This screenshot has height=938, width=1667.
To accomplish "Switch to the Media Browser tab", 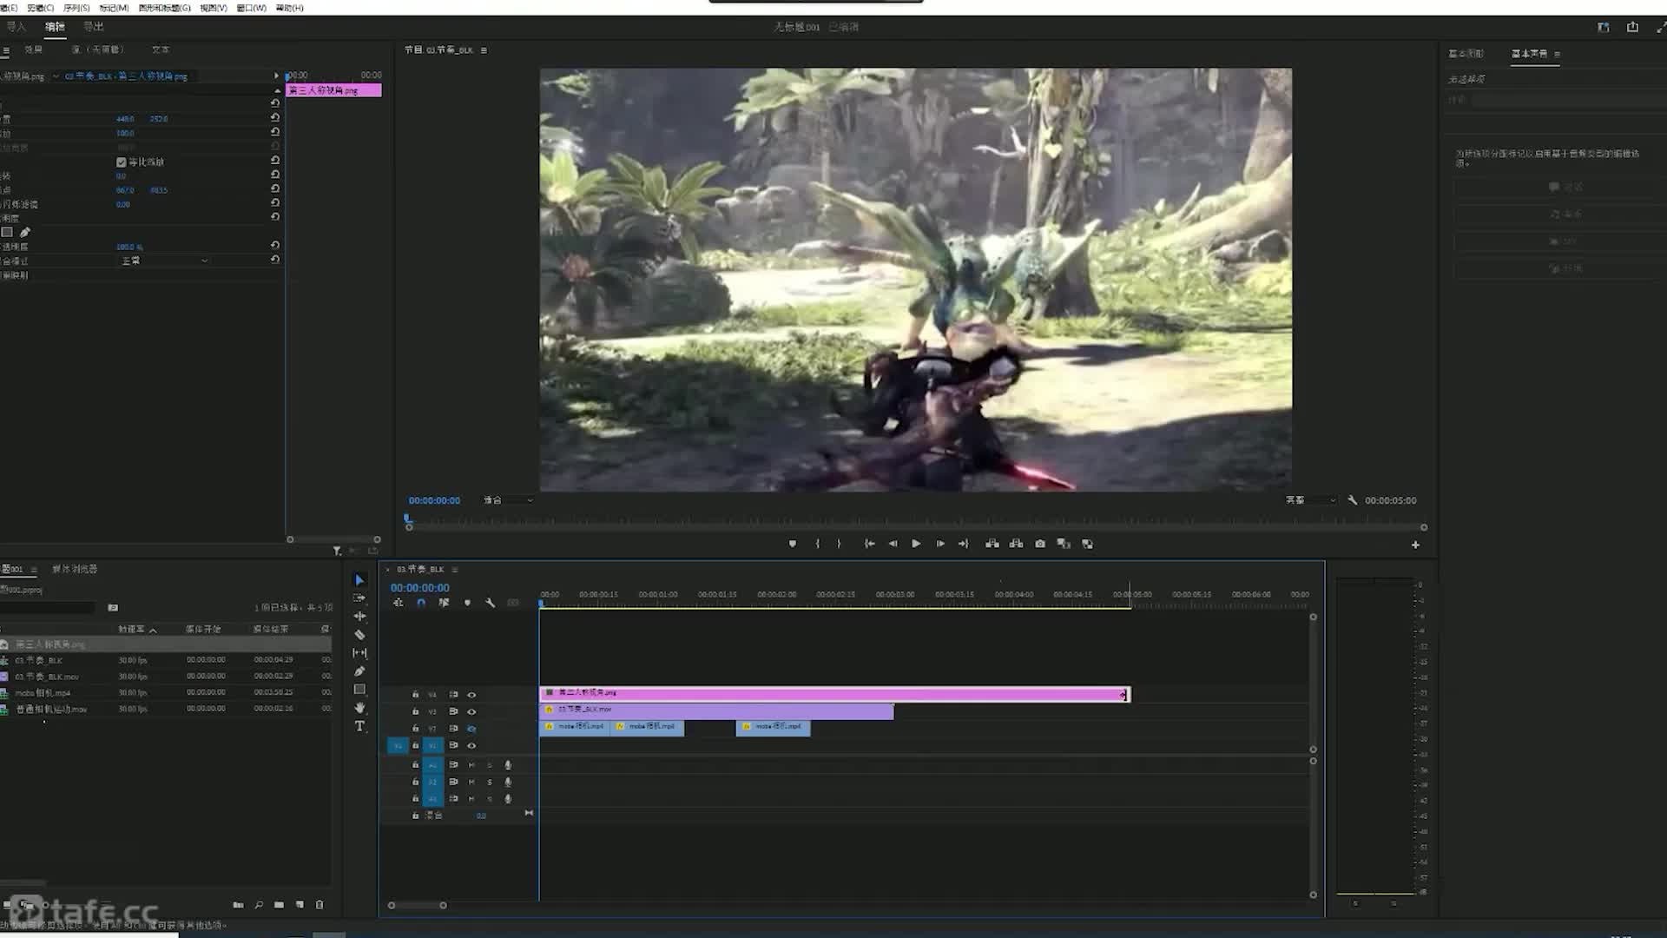I will [75, 570].
